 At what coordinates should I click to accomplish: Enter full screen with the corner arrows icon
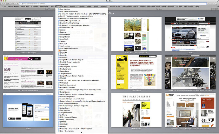coord(217,1)
